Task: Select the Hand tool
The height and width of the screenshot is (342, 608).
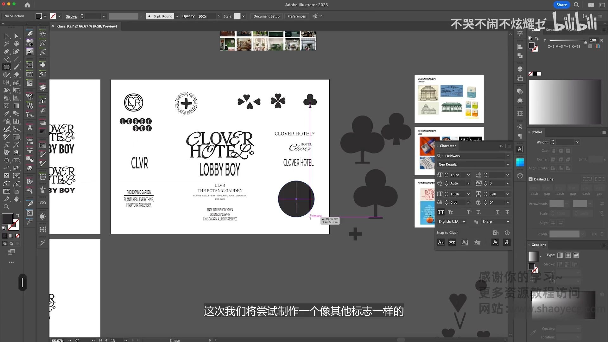Action: pyautogui.click(x=16, y=199)
